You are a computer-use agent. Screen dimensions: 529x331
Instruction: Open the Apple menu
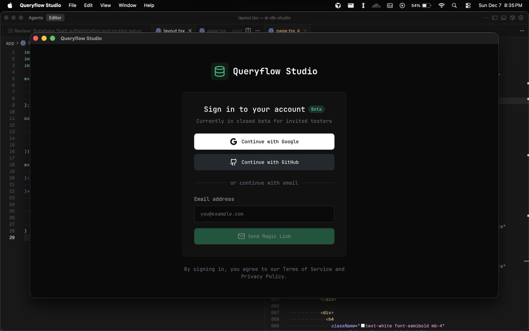(x=10, y=5)
